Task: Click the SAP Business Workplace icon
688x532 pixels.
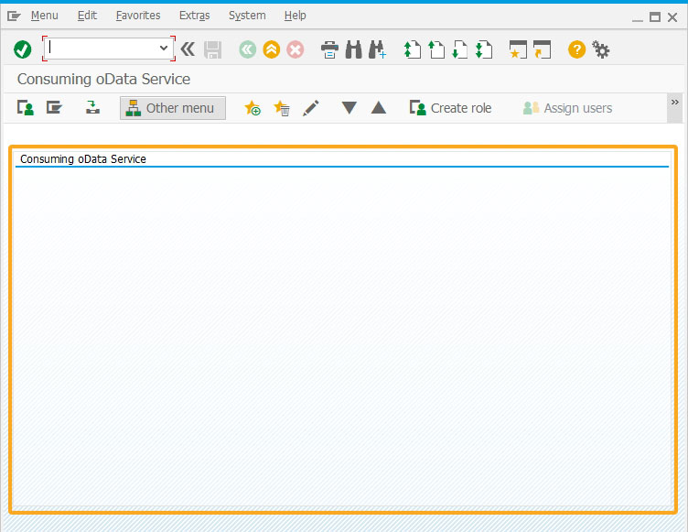Action: point(92,108)
